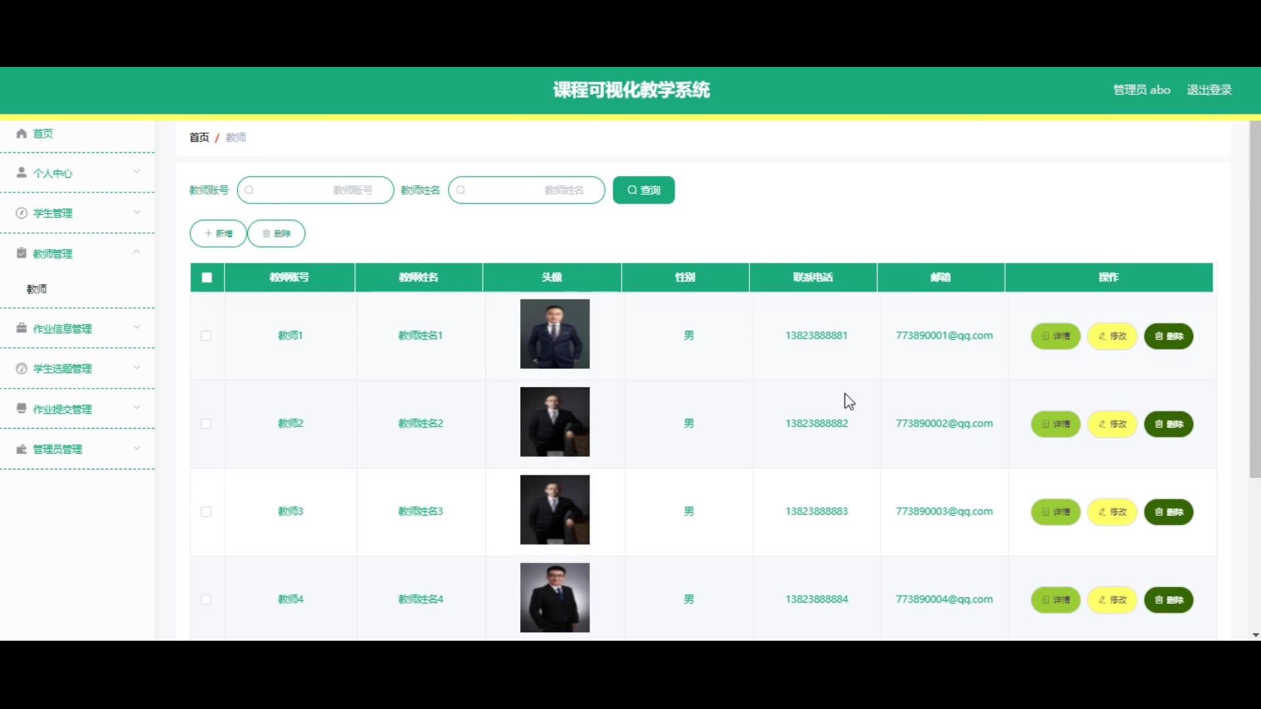Click 修改 for row 教师4
The image size is (1261, 709).
tap(1113, 600)
